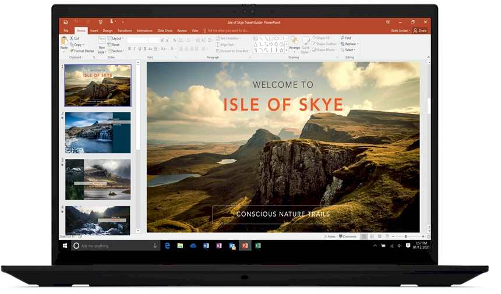This screenshot has width=501, height=294.
Task: Click the zoom out minus button
Action: click(393, 236)
